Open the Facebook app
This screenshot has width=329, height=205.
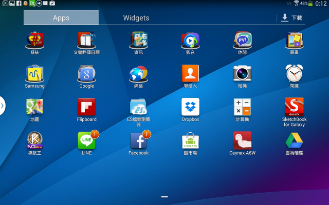tap(138, 140)
